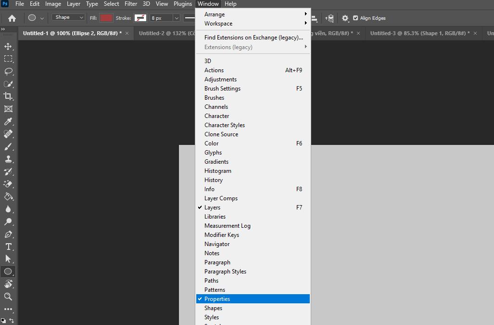Open the stroke width dropdown
494x325 pixels.
[x=176, y=17]
